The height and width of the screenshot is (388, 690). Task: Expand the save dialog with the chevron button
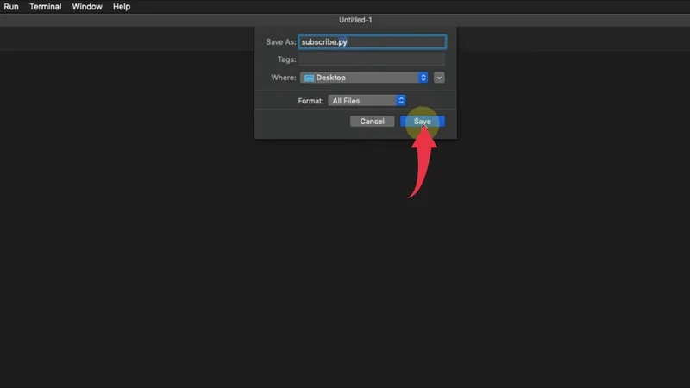[x=440, y=78]
